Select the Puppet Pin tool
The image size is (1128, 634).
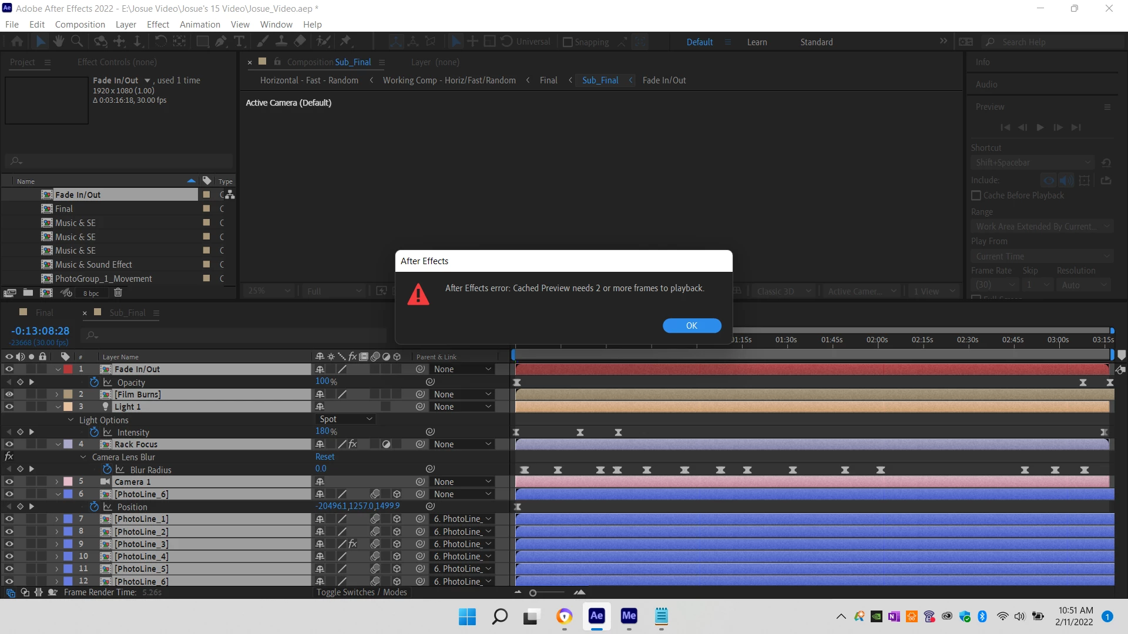tap(345, 41)
